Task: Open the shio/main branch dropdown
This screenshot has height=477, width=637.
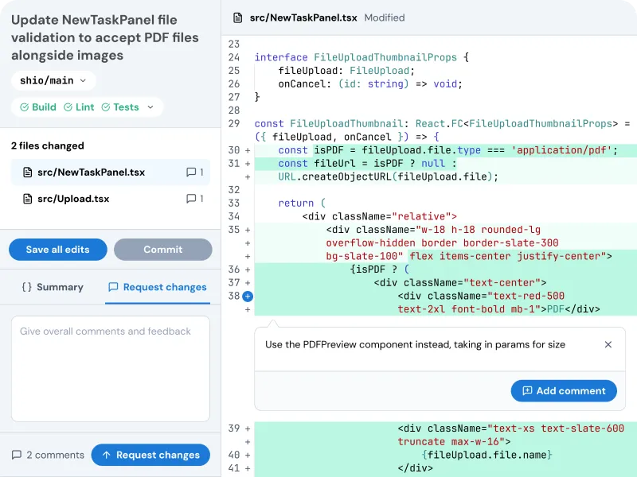Action: tap(53, 80)
